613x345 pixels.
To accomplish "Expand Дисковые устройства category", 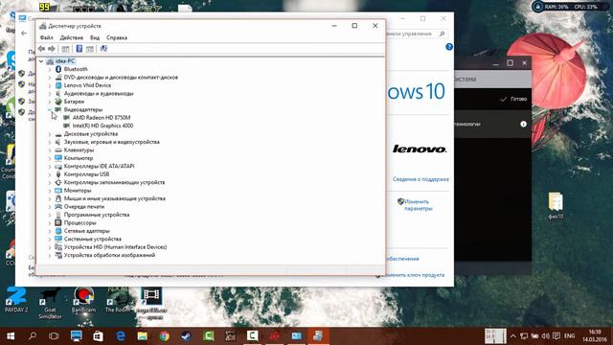I will point(50,134).
